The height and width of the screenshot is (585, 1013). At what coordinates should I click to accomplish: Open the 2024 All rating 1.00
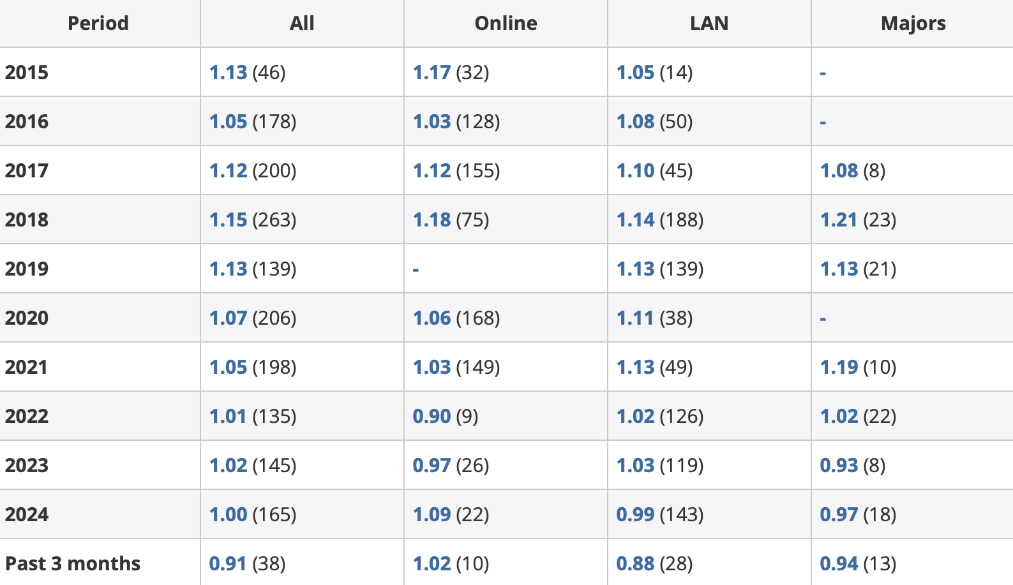(x=228, y=515)
